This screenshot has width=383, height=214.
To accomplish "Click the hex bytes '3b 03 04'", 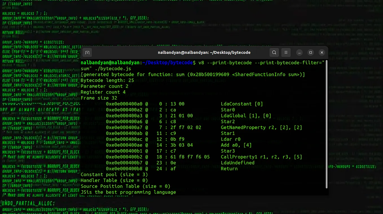I will click(182, 145).
